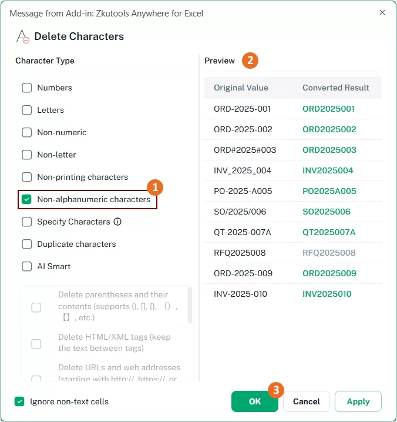Enable the Numbers checkbox

pyautogui.click(x=27, y=88)
